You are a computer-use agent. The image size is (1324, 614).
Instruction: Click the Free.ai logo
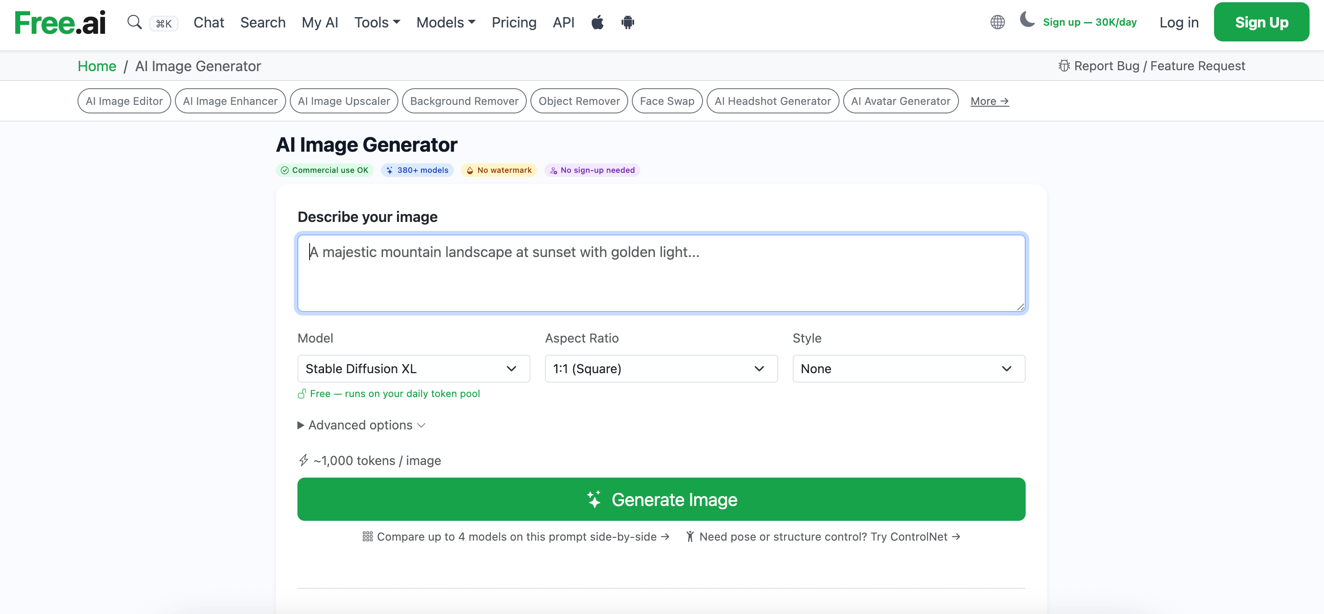[x=60, y=23]
